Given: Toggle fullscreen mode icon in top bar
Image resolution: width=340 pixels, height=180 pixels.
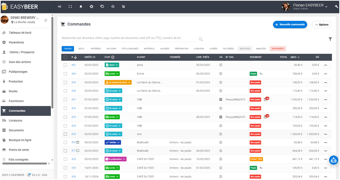Looking at the screenshot, I should click(70, 6).
